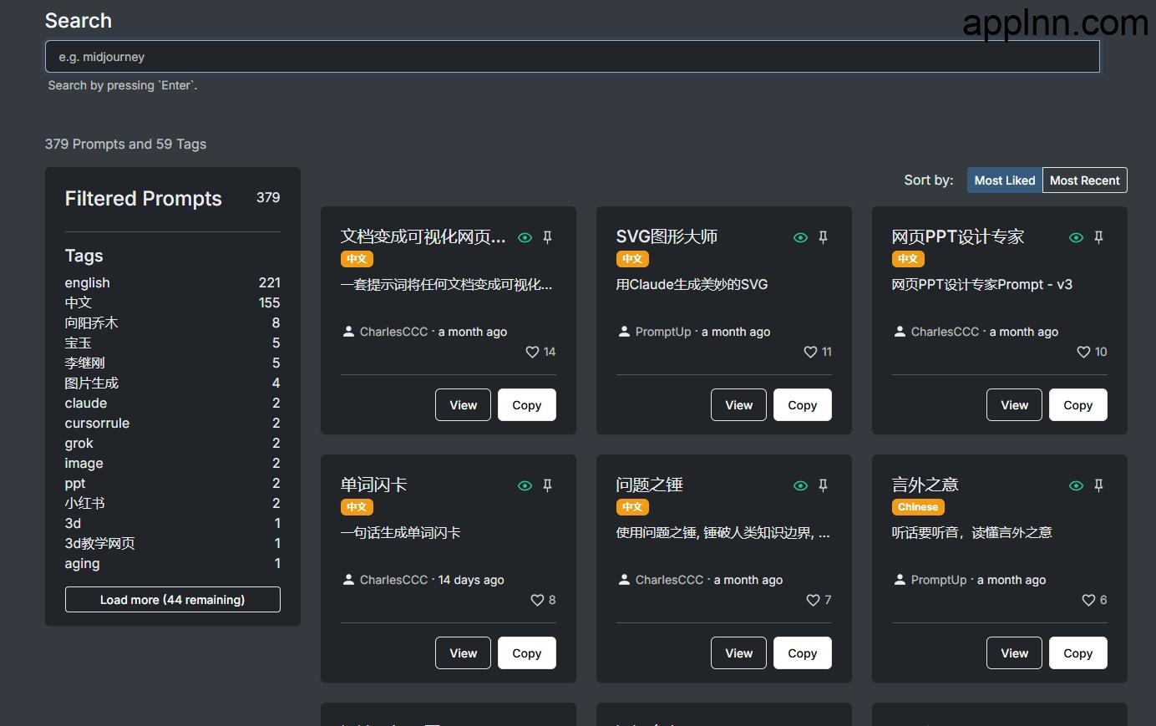This screenshot has width=1156, height=726.
Task: Pin the 文档变成可视化网页 prompt card
Action: 548,237
